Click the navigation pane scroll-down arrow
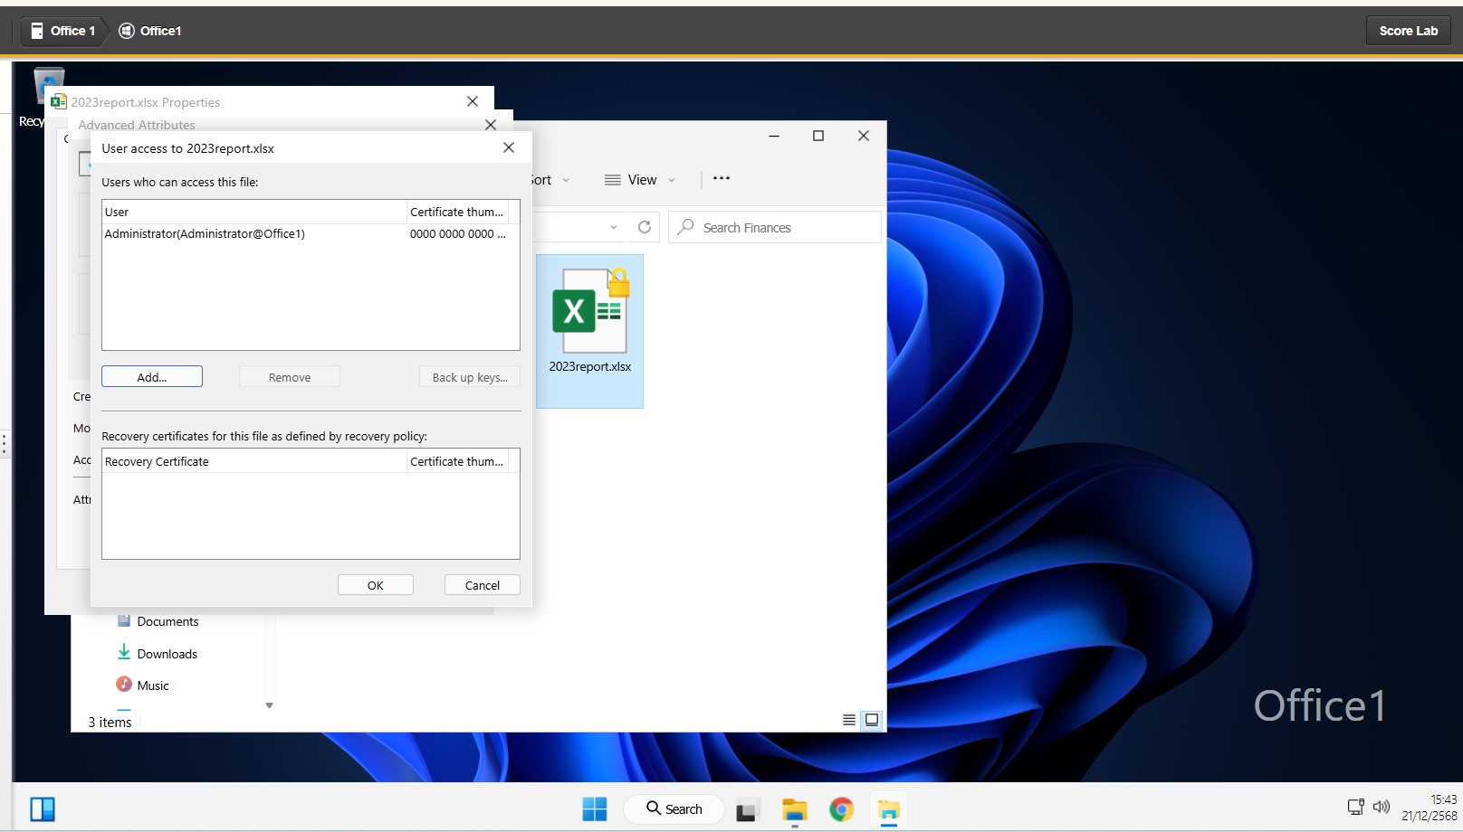 point(269,705)
